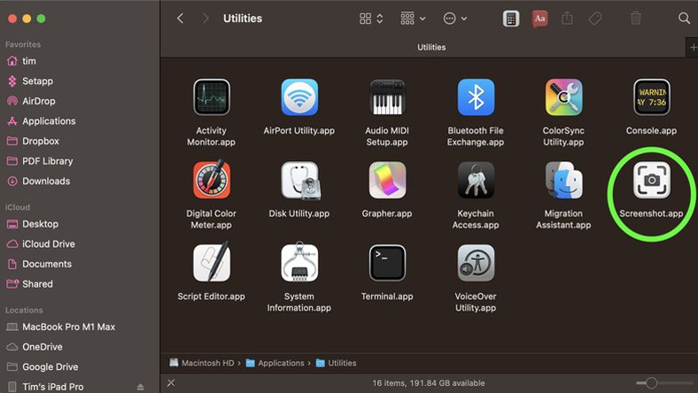Image resolution: width=698 pixels, height=393 pixels.
Task: Click the Trash toolbar button
Action: click(636, 19)
